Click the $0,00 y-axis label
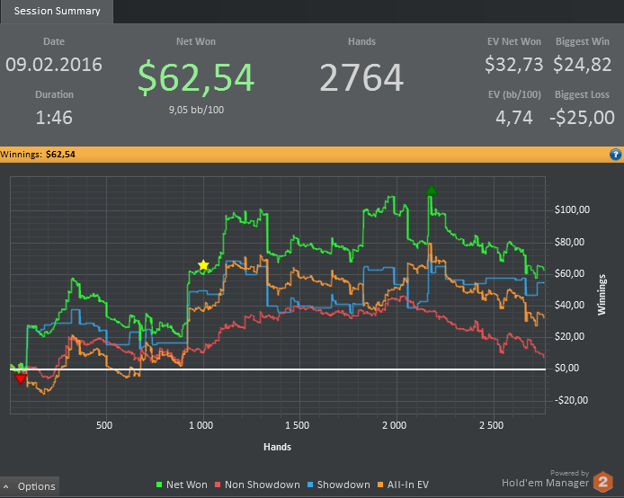Screen dimensions: 624x498 click(567, 368)
